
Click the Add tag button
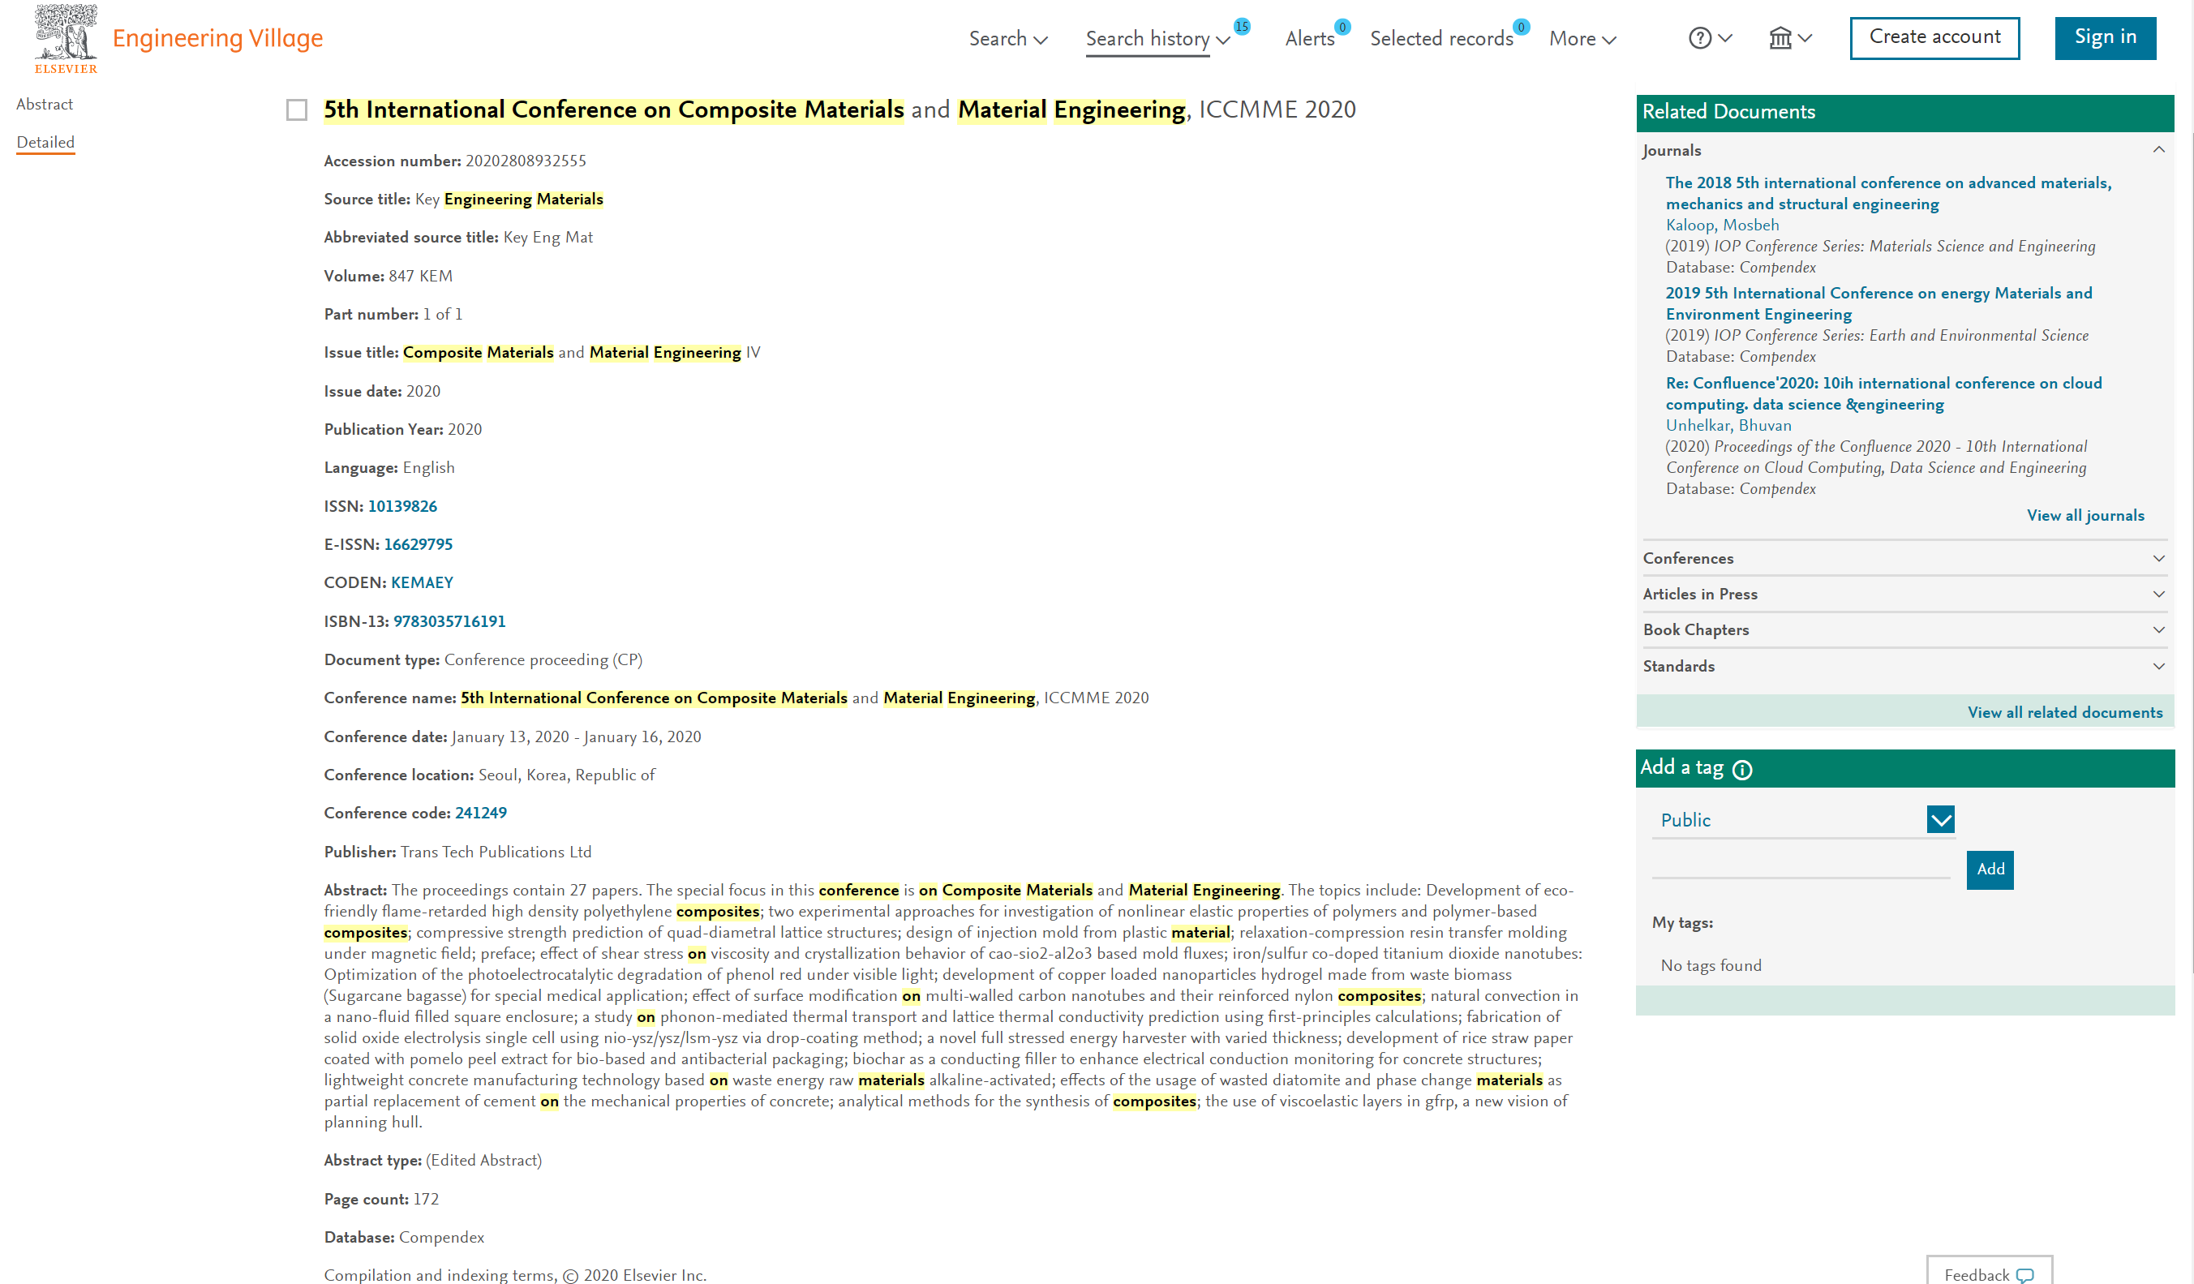click(1990, 869)
